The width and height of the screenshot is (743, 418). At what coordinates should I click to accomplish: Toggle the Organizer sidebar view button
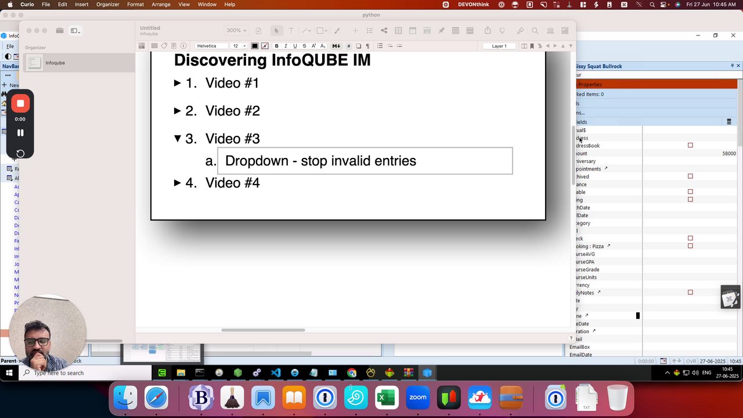tap(75, 31)
